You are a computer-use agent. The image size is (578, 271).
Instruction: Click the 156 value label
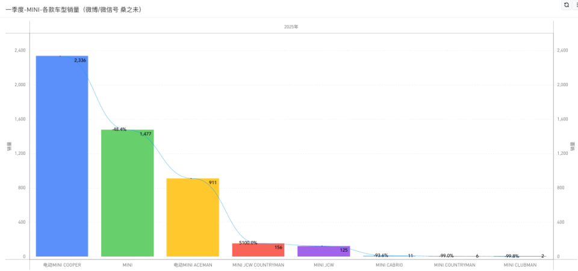278,248
